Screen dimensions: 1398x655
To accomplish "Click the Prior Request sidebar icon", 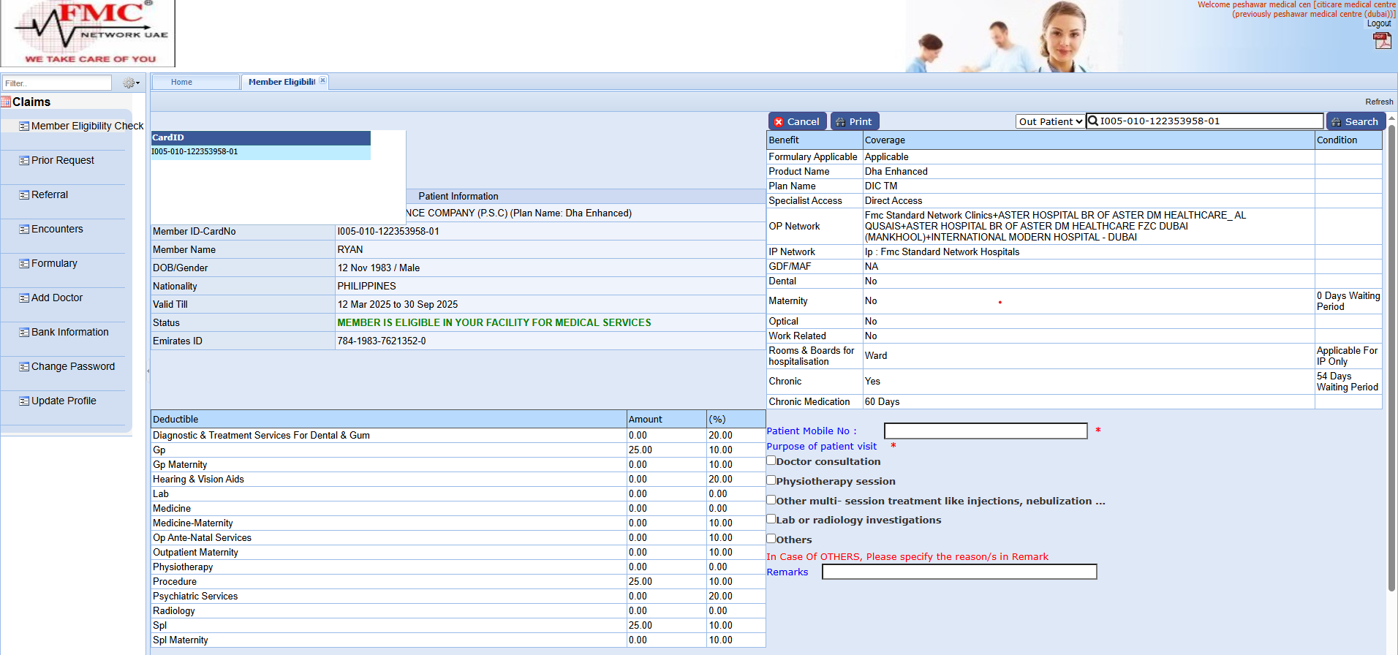I will pos(24,161).
